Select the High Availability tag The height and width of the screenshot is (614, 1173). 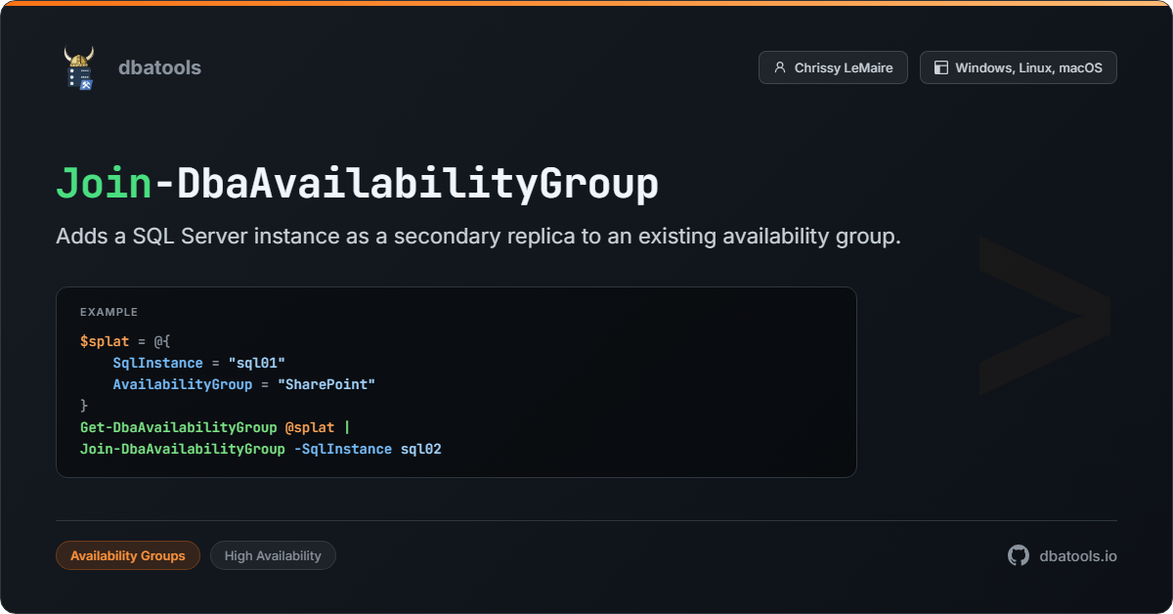tap(273, 555)
